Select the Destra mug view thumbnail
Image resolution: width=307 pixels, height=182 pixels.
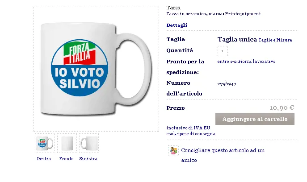pyautogui.click(x=45, y=143)
